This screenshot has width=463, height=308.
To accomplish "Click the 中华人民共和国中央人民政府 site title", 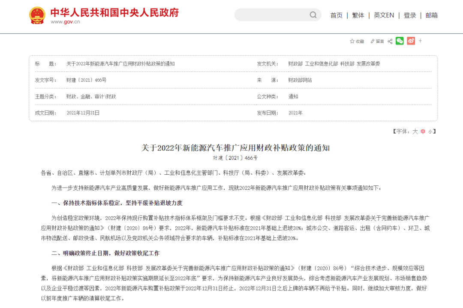I will click(x=114, y=12).
